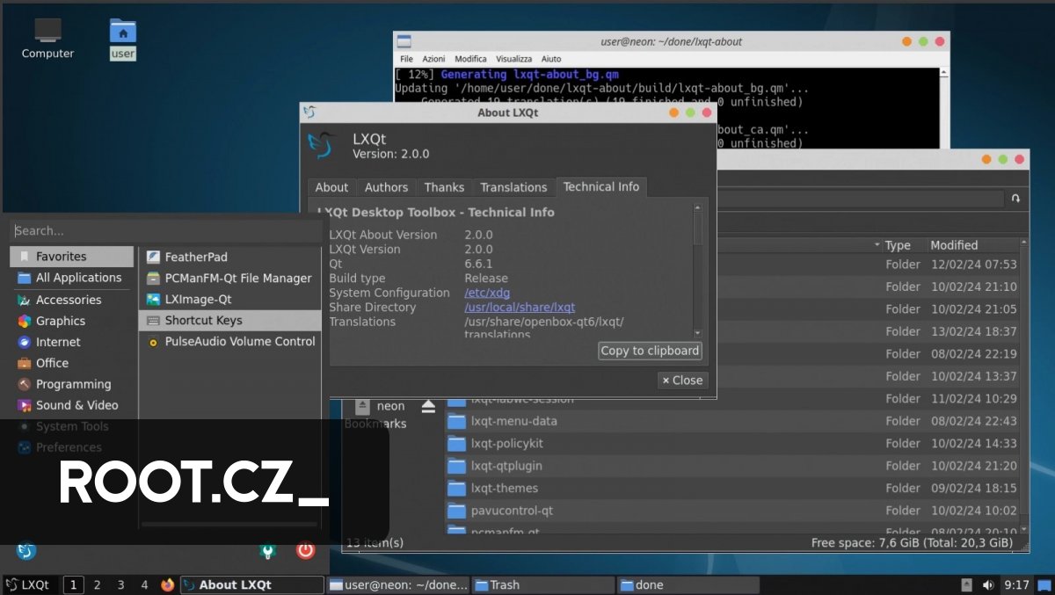Eject the neon bookmark device
The width and height of the screenshot is (1055, 595).
click(x=428, y=406)
